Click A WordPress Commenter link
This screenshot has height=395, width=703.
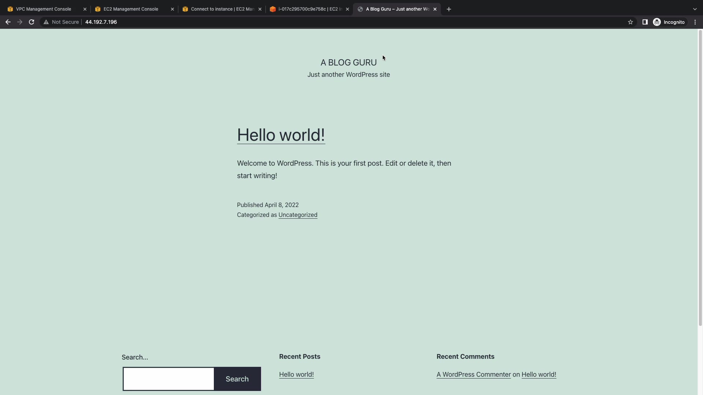473,375
